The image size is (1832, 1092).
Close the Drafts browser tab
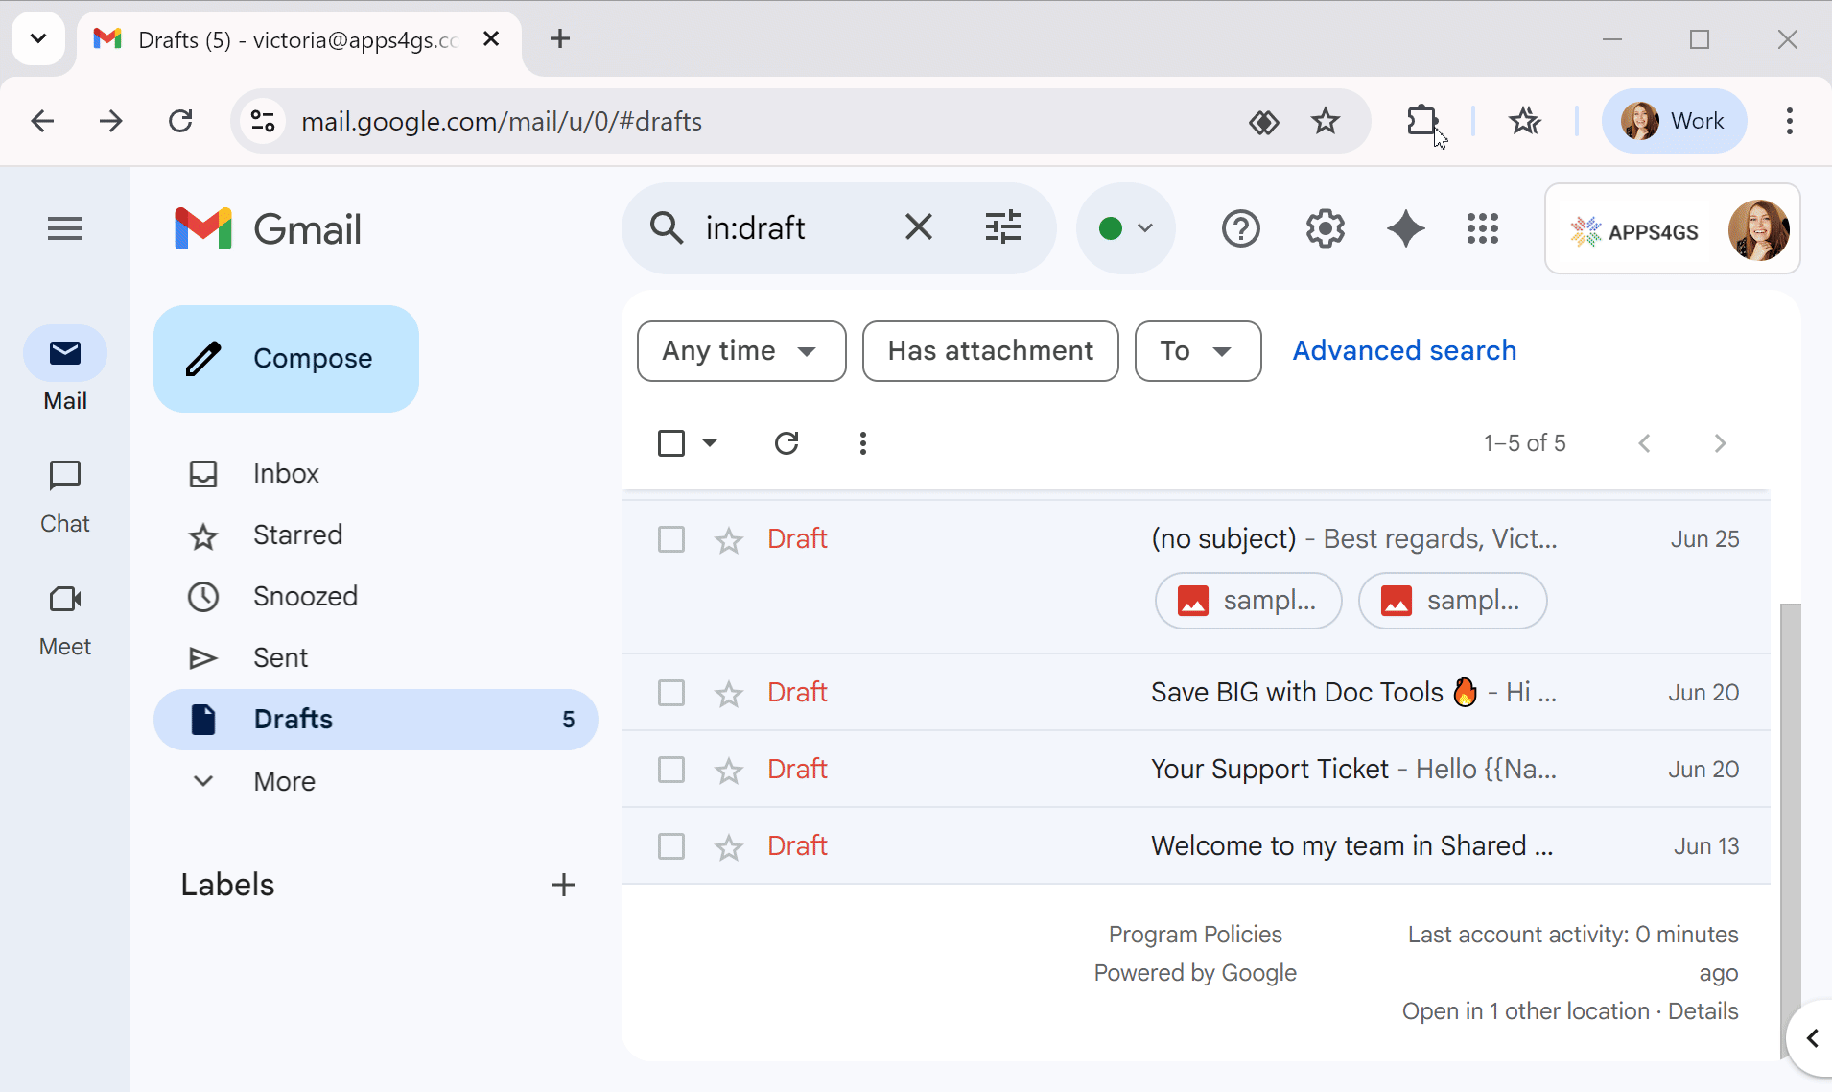tap(491, 38)
